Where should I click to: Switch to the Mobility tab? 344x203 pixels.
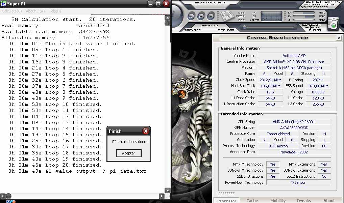[278, 201]
